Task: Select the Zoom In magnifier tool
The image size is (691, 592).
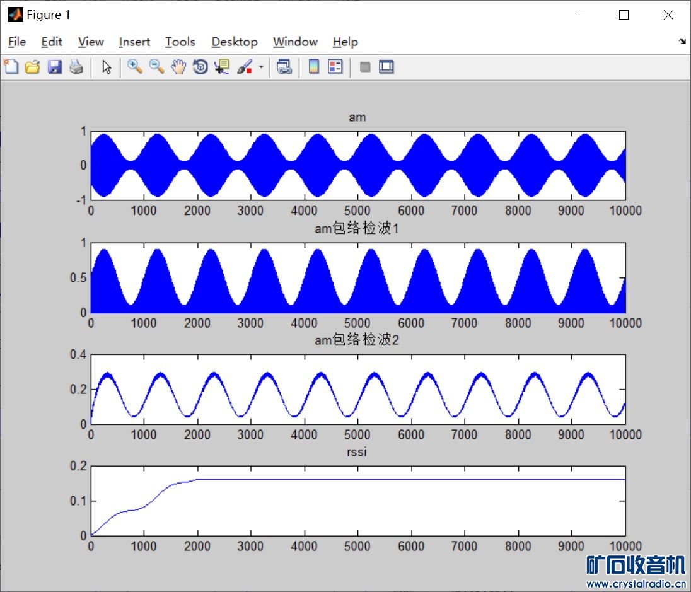Action: 134,67
